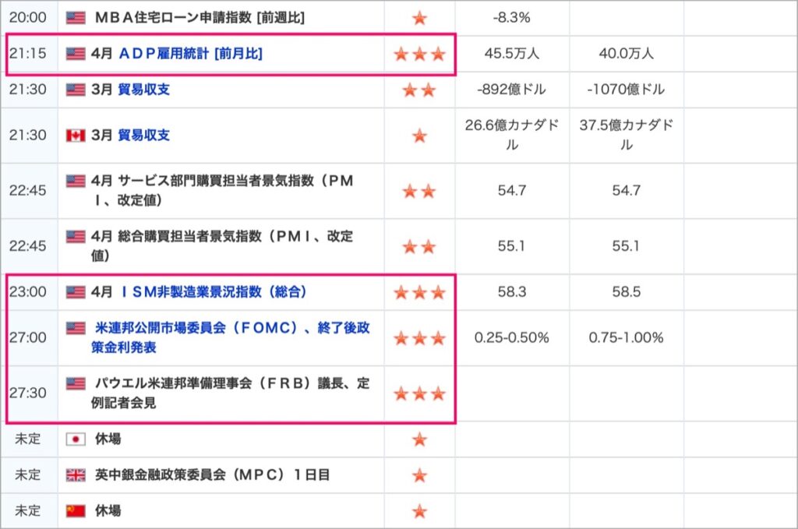Click the US flag beside サービス部門購買担当者景気指数

click(76, 181)
